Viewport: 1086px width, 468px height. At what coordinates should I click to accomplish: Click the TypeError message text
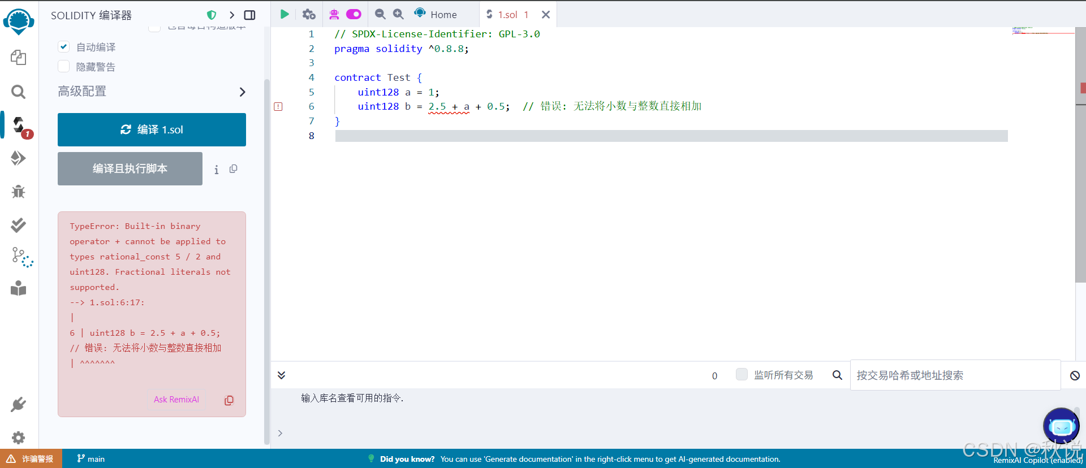click(x=150, y=257)
